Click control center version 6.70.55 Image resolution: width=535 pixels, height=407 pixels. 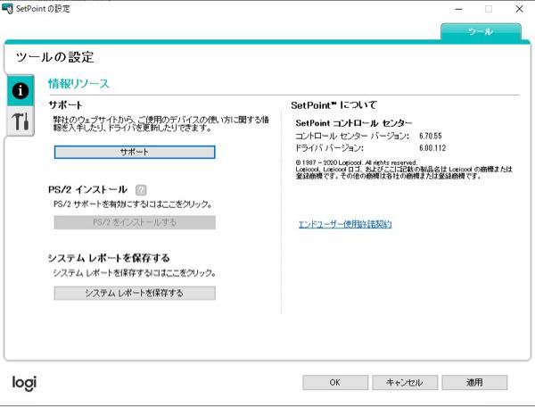click(431, 136)
